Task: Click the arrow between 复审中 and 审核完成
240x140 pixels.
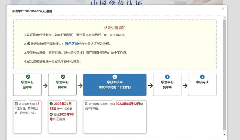Action: (185, 86)
